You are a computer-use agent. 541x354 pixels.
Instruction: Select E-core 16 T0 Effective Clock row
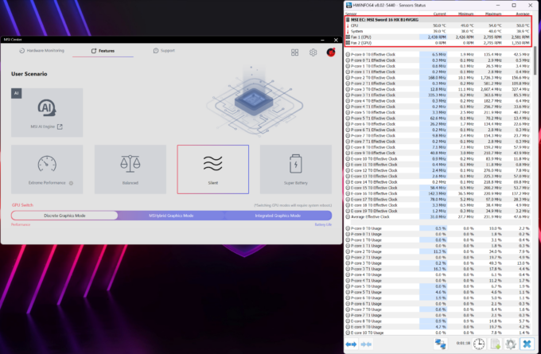coord(438,193)
